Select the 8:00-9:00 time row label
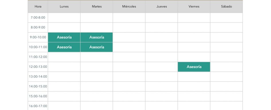 pyautogui.click(x=38, y=27)
